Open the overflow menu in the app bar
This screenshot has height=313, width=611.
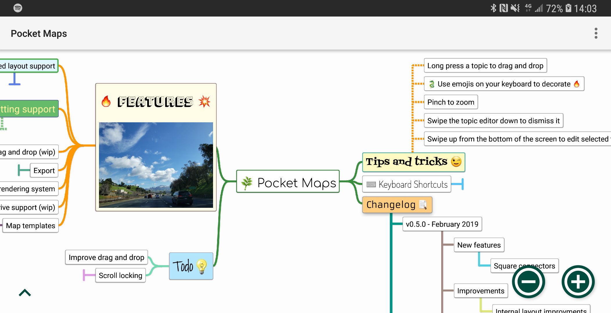tap(596, 34)
